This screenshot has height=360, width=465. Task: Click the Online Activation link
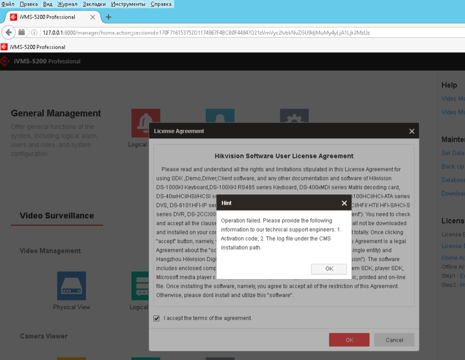point(453,258)
